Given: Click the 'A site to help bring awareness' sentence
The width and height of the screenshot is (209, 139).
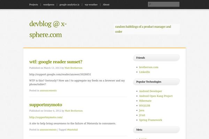Looking at the screenshot, I should click(72, 123).
